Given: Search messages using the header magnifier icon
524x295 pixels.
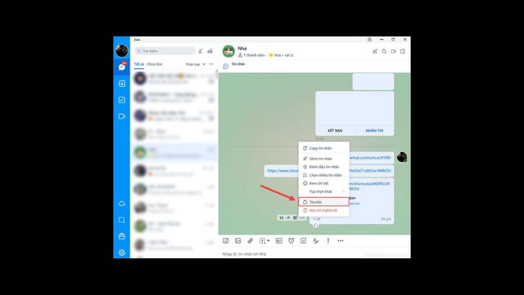Looking at the screenshot, I should [x=384, y=51].
